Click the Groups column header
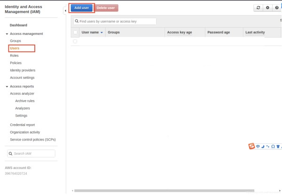282x195 pixels. (114, 32)
